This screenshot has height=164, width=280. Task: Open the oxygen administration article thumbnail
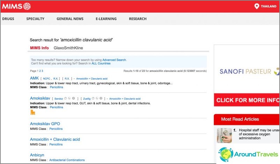point(224,135)
